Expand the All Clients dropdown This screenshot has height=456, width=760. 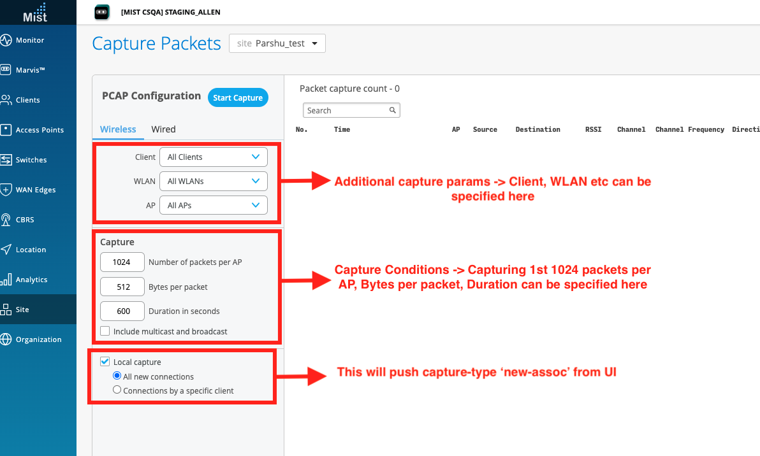[213, 157]
